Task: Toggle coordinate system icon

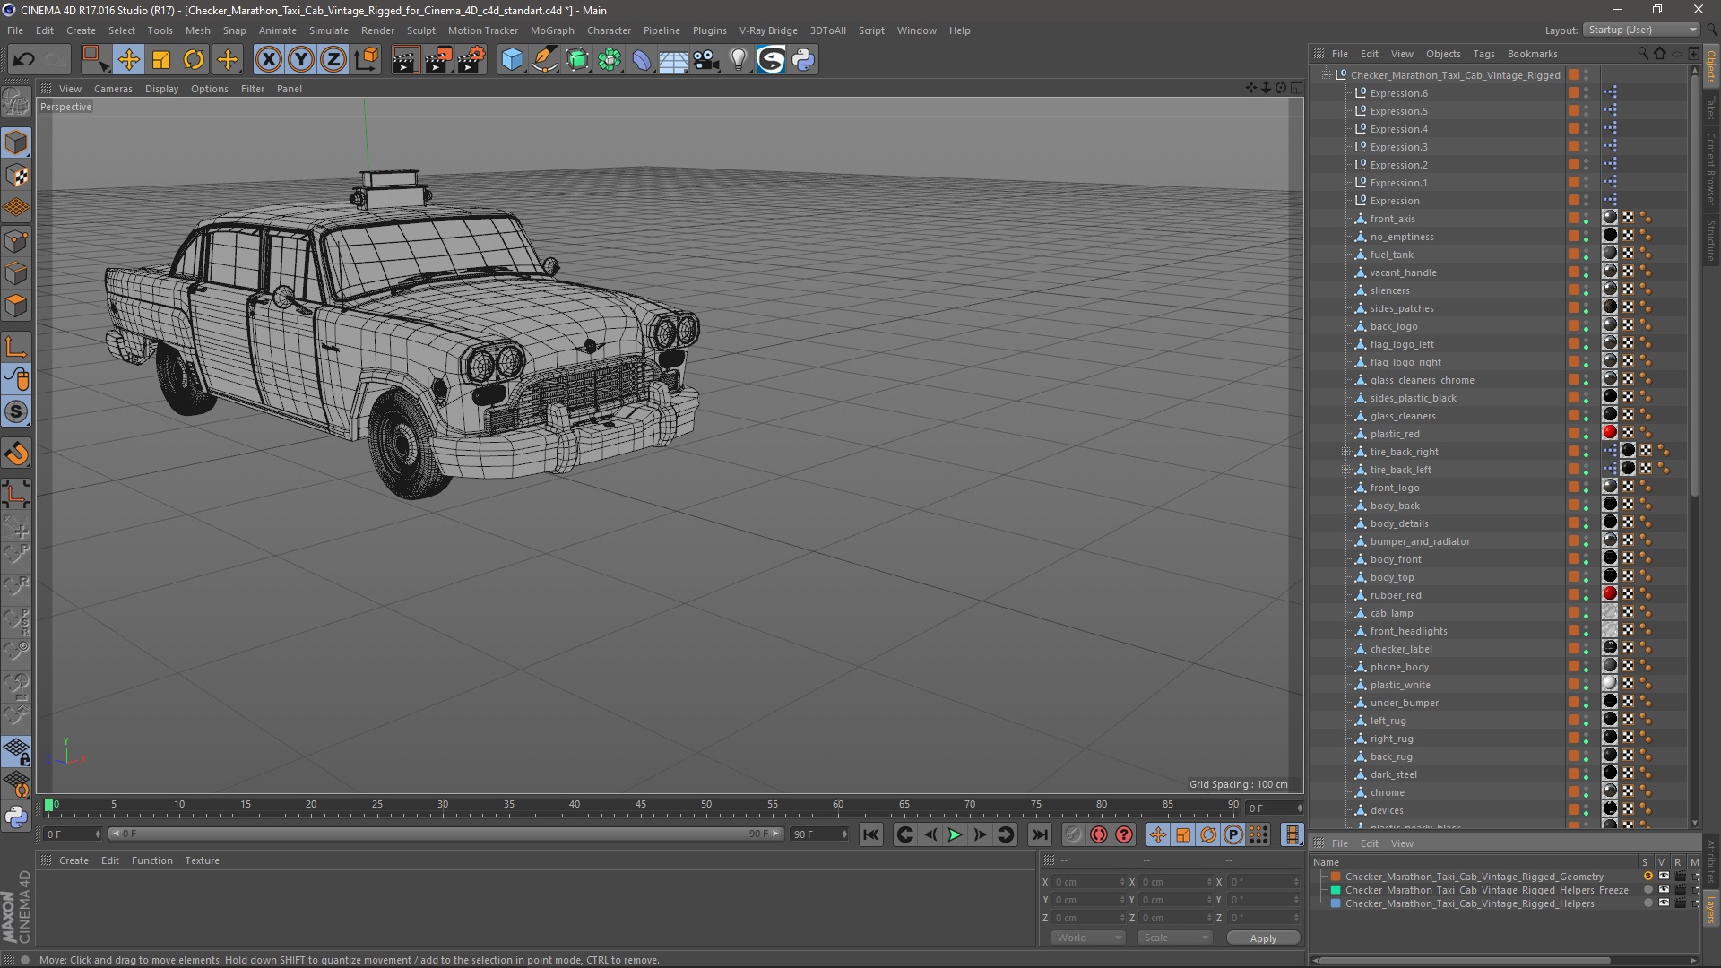Action: [366, 60]
